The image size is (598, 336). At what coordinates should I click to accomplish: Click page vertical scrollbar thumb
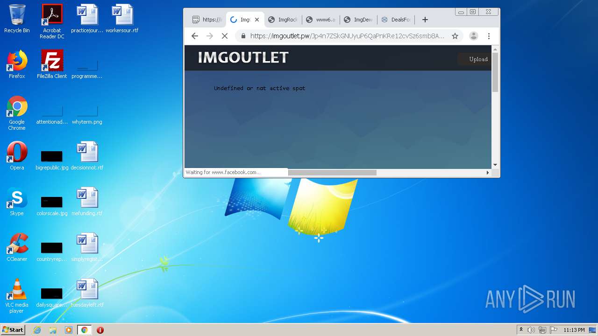(x=495, y=72)
